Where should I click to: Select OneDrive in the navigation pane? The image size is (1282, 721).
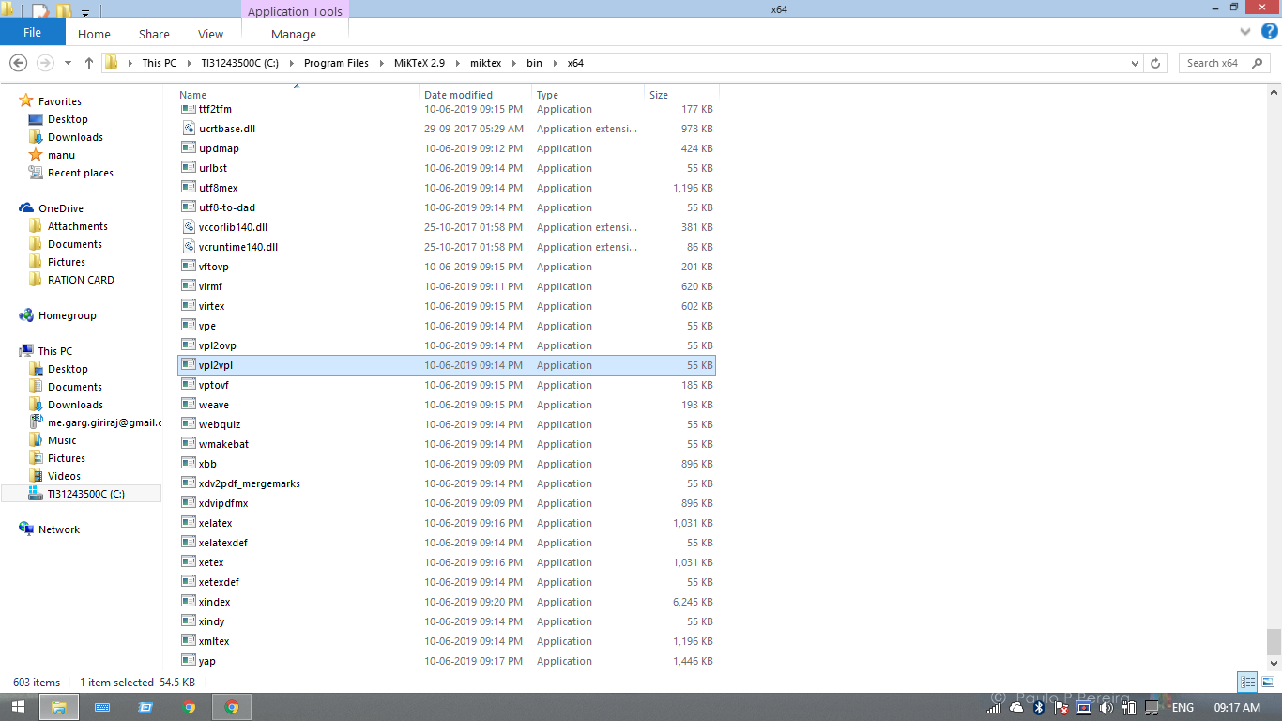click(60, 208)
